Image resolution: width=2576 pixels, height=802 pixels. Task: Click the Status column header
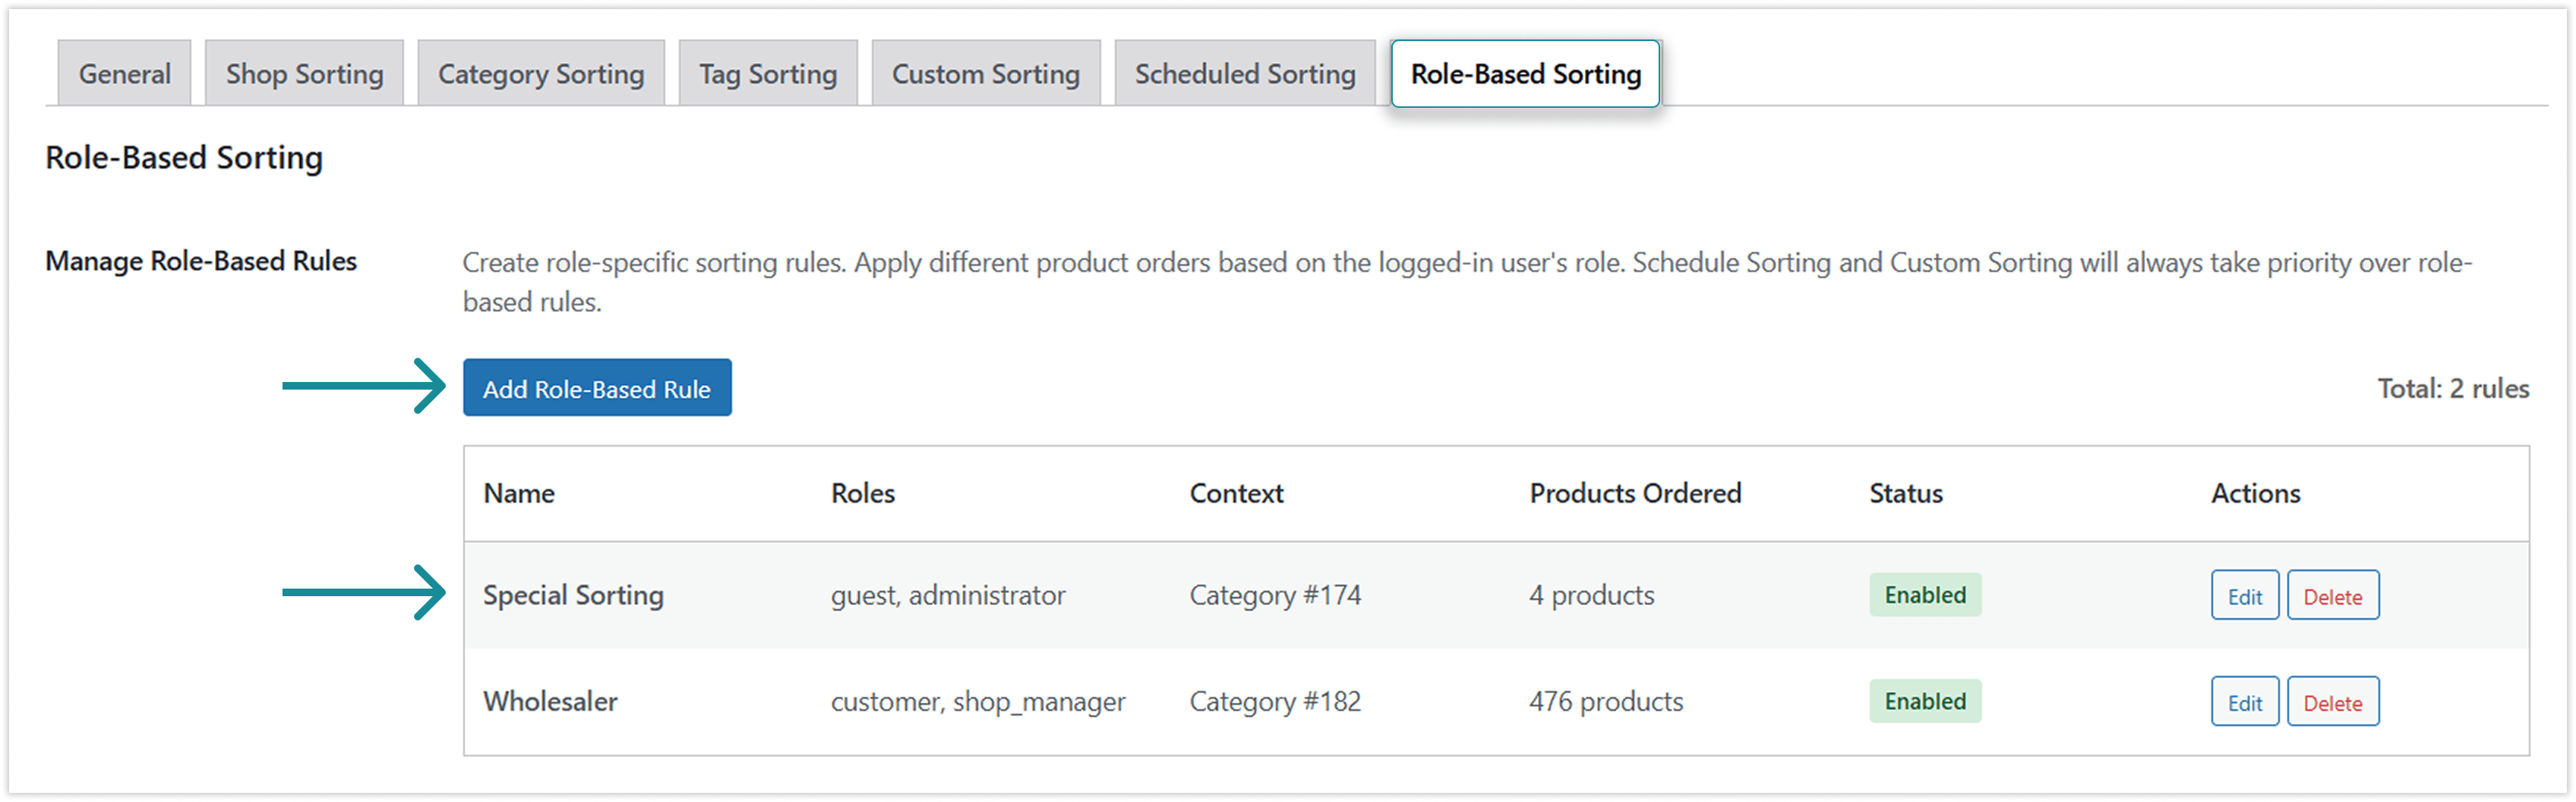pyautogui.click(x=1906, y=493)
